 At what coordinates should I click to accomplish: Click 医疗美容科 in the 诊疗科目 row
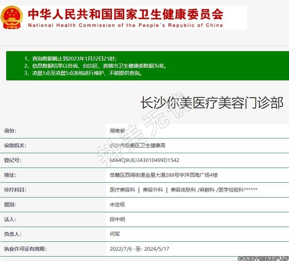[122, 190]
